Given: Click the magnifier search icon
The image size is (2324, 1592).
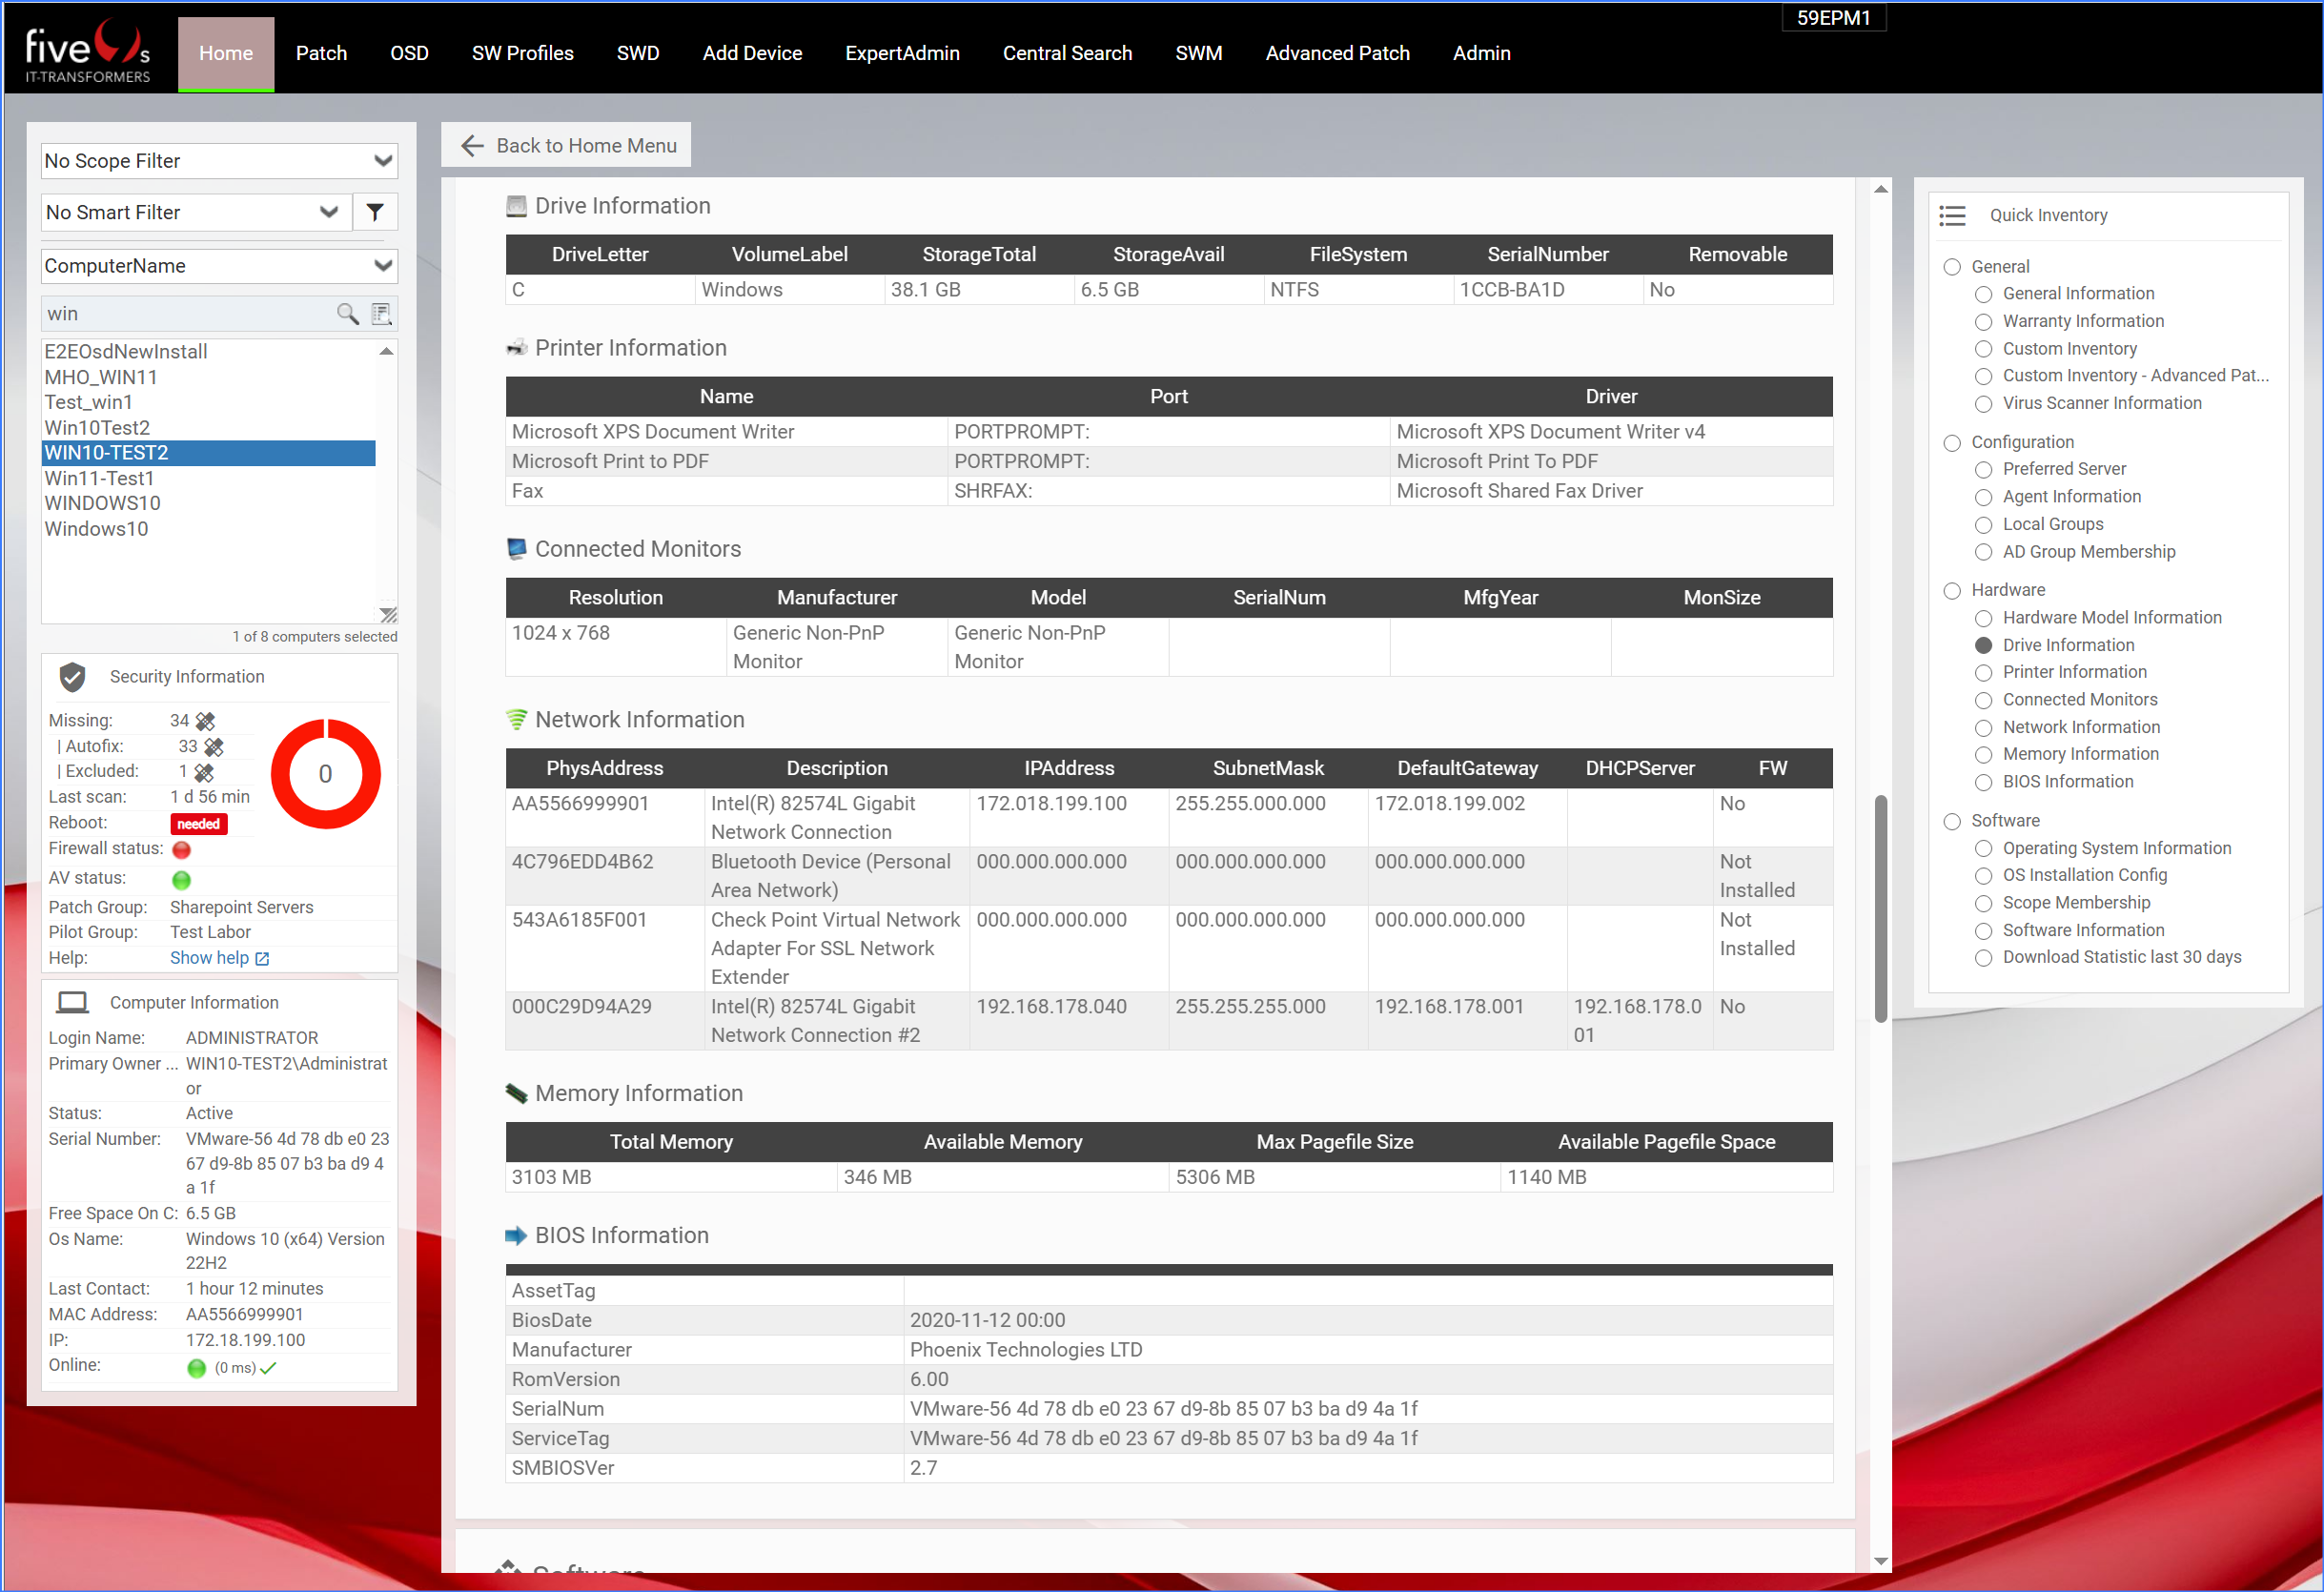Looking at the screenshot, I should [x=346, y=314].
